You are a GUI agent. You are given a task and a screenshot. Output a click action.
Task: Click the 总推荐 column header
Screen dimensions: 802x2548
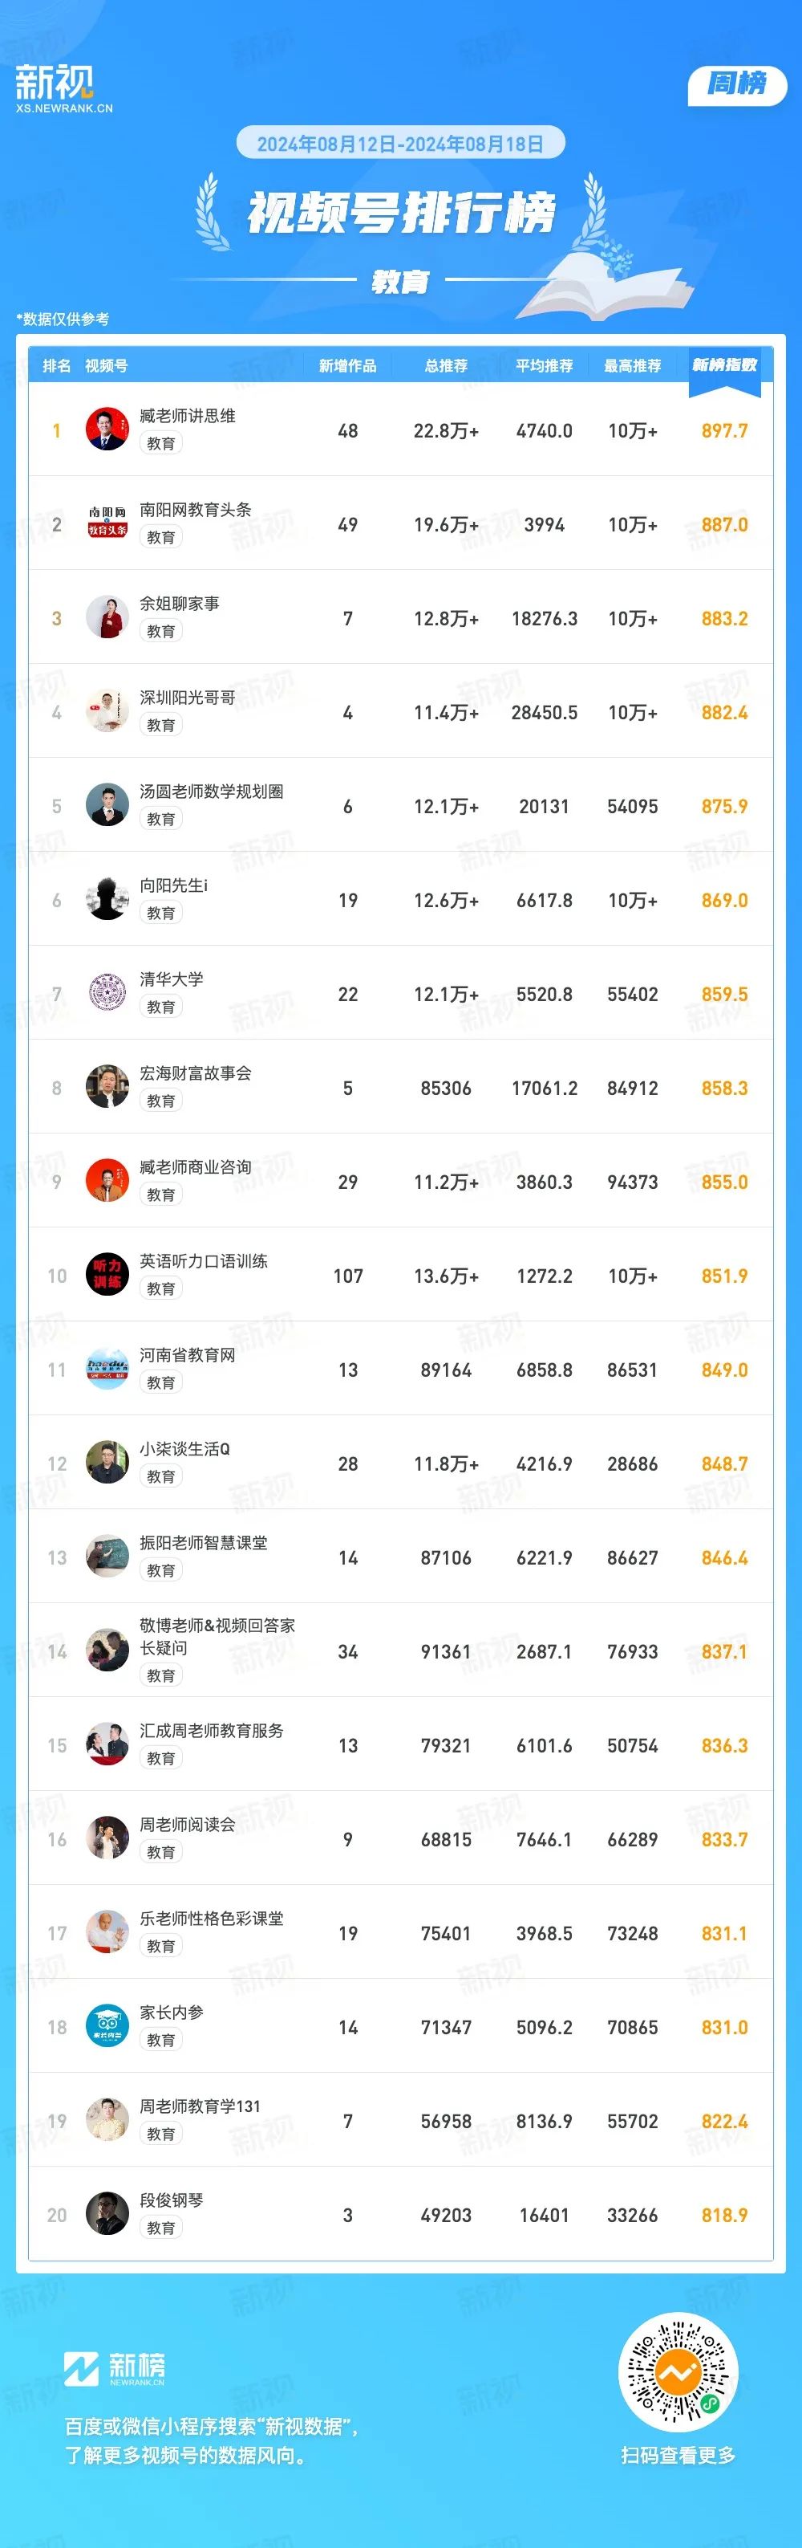coord(447,366)
